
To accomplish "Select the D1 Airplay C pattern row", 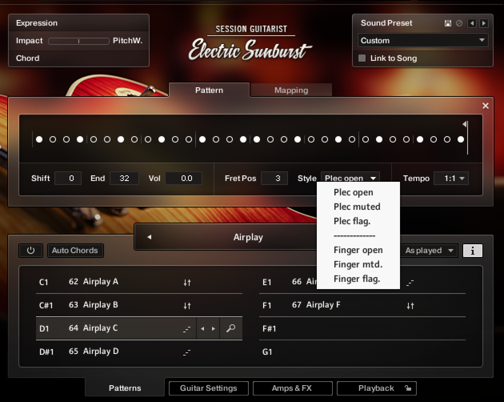I will (x=139, y=328).
